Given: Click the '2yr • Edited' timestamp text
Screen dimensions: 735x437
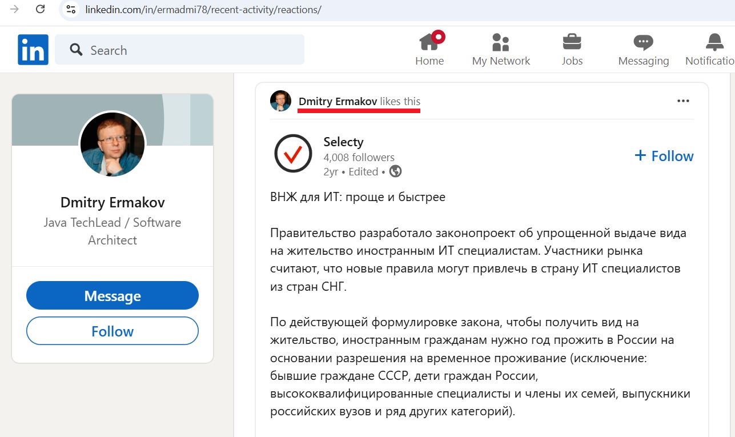Looking at the screenshot, I should click(351, 171).
